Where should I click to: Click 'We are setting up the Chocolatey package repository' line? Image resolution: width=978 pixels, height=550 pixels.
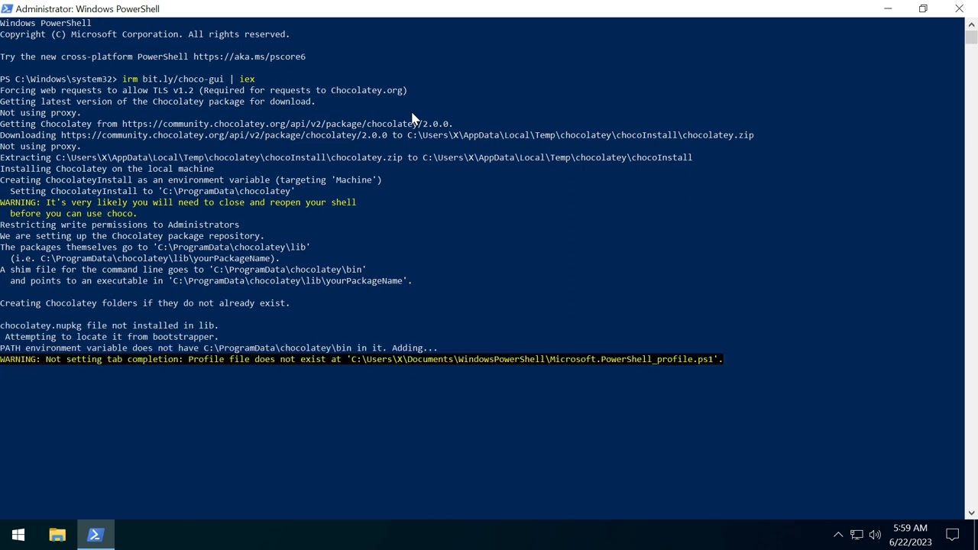[x=132, y=236]
